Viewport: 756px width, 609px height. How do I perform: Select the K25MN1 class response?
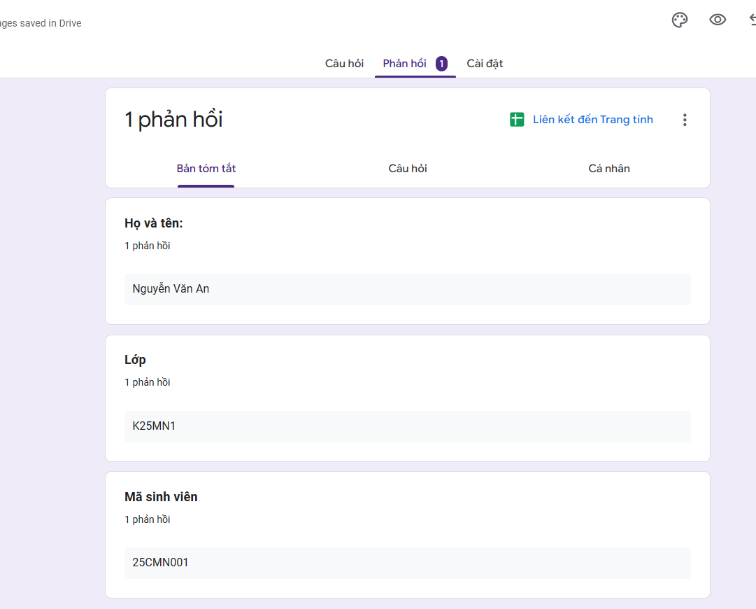(154, 426)
